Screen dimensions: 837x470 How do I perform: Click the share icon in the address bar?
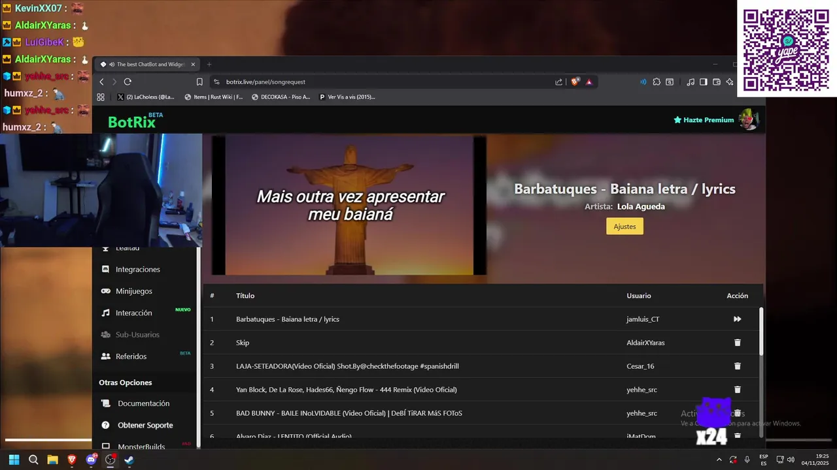pos(558,82)
